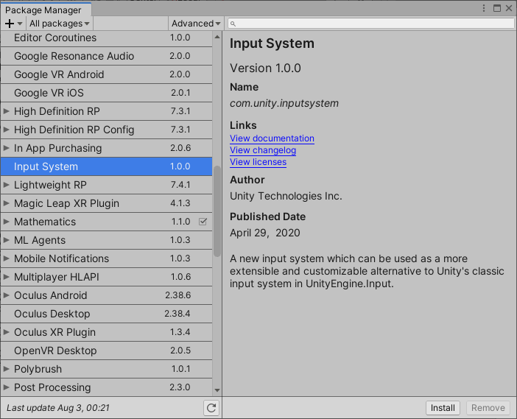Image resolution: width=517 pixels, height=419 pixels.
Task: Click the add package plus icon
Action: (x=10, y=24)
